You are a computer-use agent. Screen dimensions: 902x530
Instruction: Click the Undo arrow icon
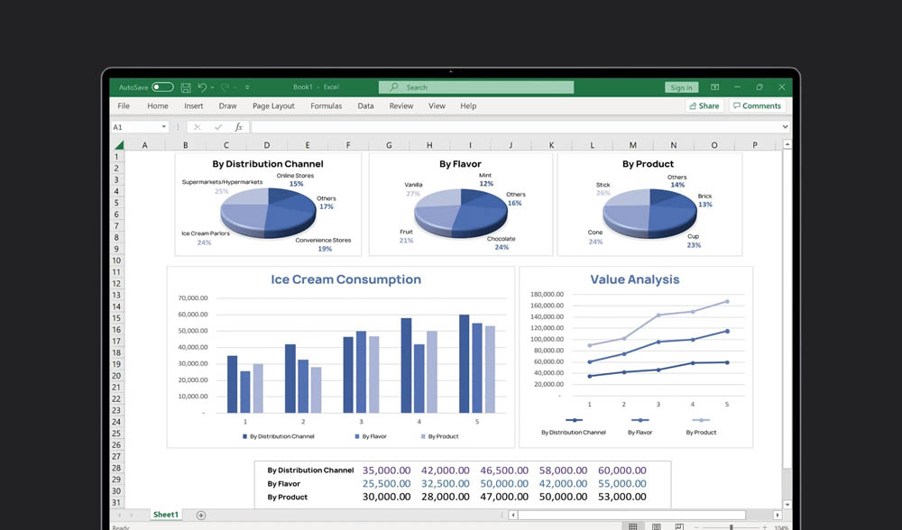[x=202, y=87]
